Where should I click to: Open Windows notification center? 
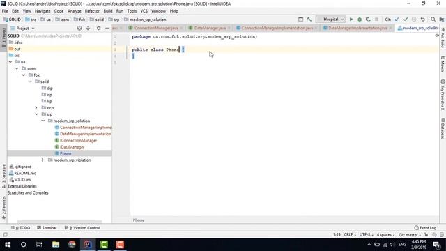(437, 245)
